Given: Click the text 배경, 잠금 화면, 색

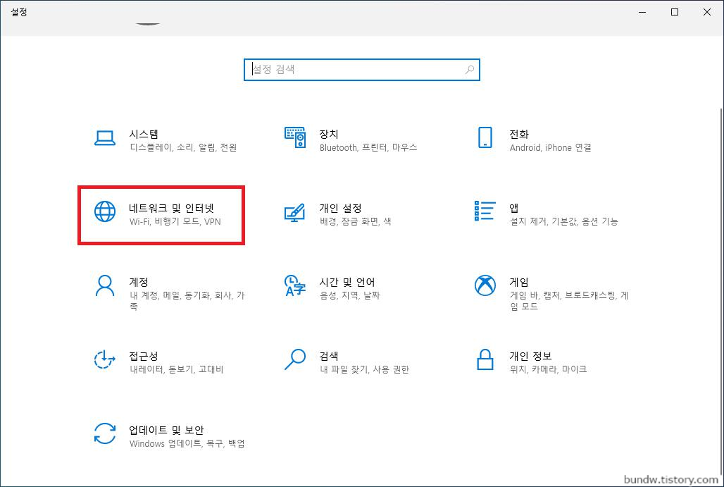Looking at the screenshot, I should pos(355,221).
